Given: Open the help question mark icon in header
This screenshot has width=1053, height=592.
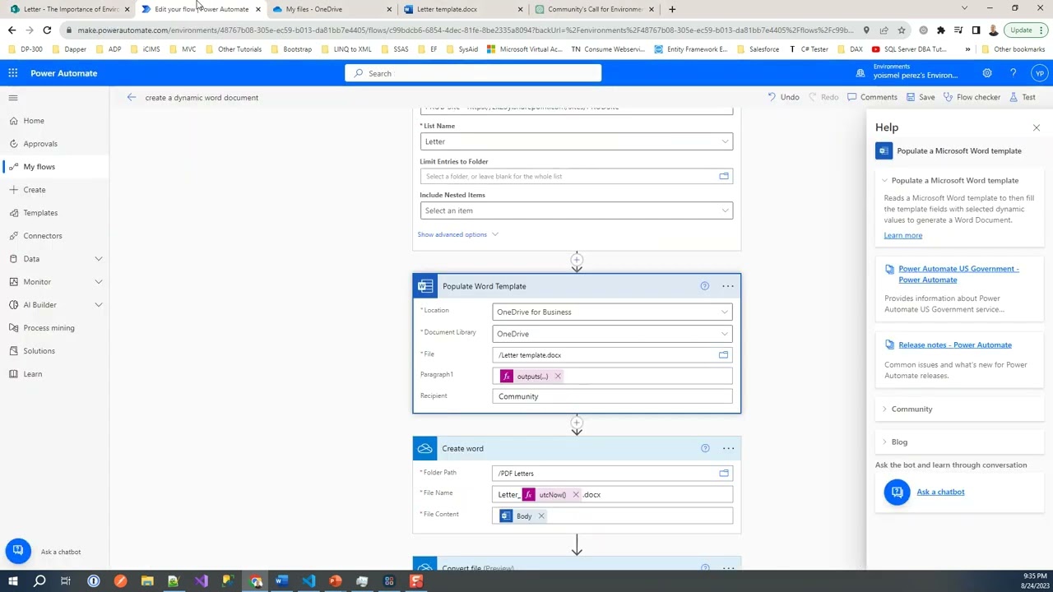Looking at the screenshot, I should (x=1014, y=73).
